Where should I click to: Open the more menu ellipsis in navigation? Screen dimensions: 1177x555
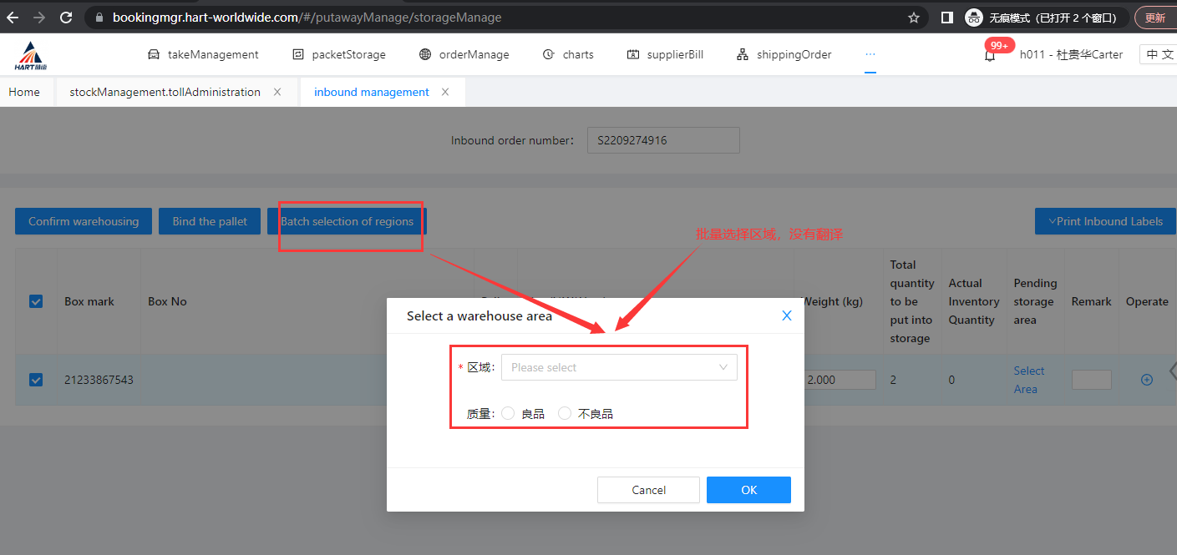(870, 54)
